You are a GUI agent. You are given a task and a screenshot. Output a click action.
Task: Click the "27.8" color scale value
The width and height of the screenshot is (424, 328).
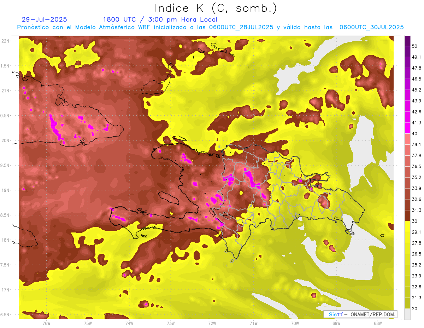[417, 243]
